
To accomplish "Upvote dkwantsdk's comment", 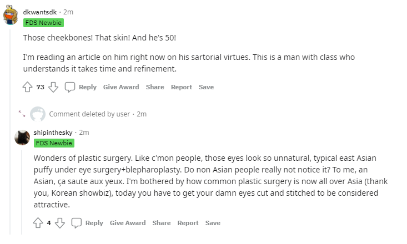I will [28, 87].
